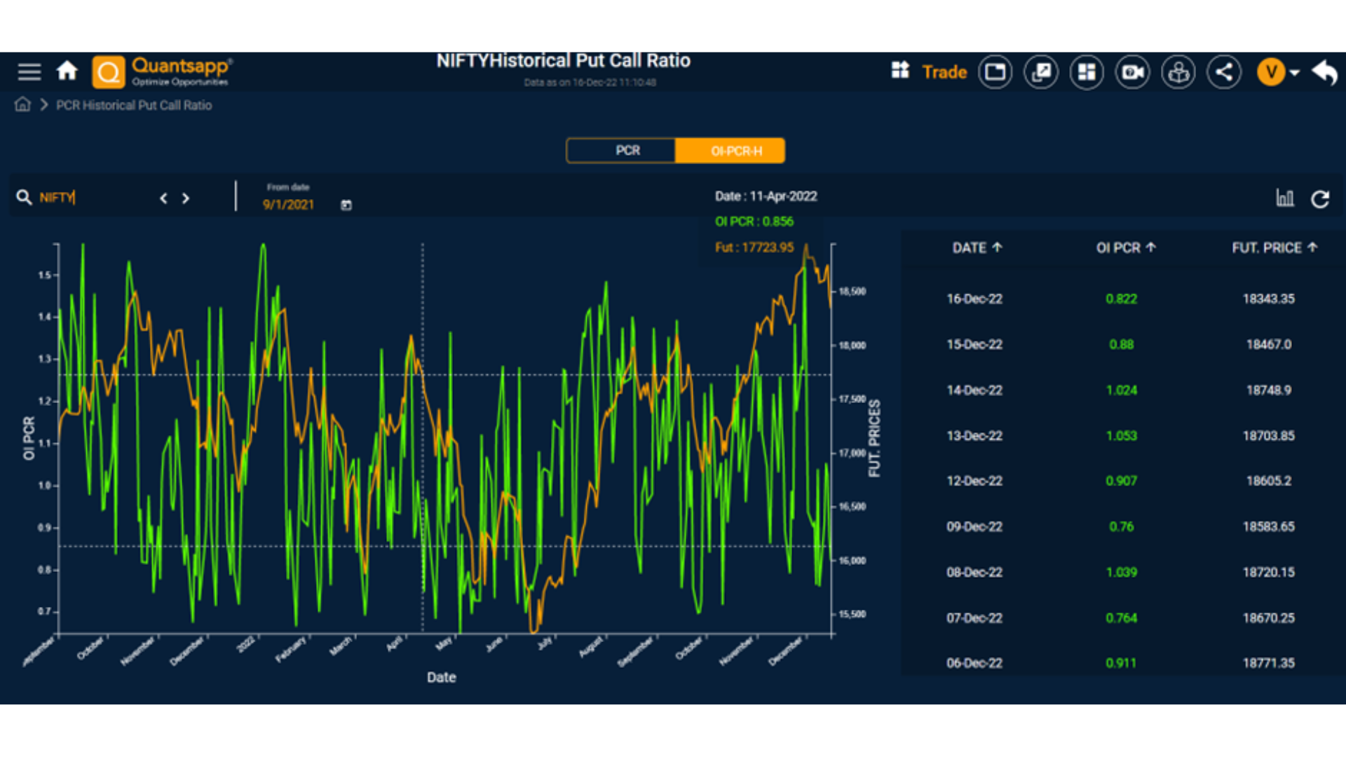The width and height of the screenshot is (1346, 757).
Task: Go to previous symbol arrow
Action: pos(163,198)
